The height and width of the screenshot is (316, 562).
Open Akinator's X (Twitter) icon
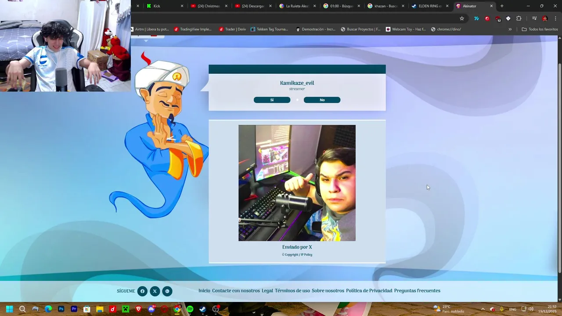[x=155, y=291]
